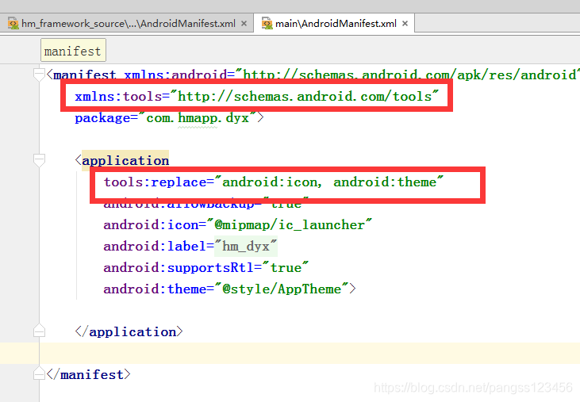The width and height of the screenshot is (580, 402).
Task: Click the highlighted application tag name
Action: tap(125, 161)
